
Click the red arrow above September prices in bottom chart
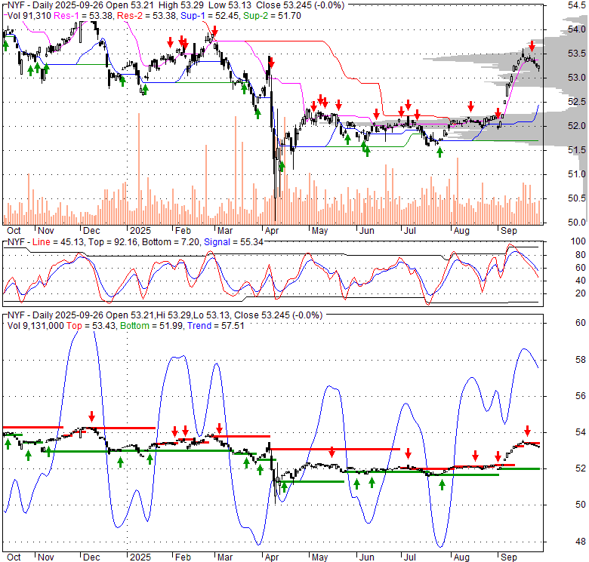527,431
